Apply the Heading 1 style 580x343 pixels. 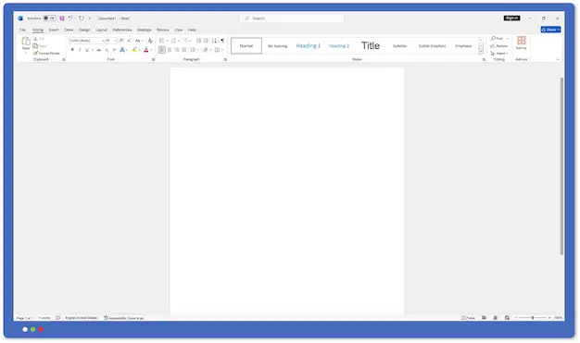click(309, 46)
